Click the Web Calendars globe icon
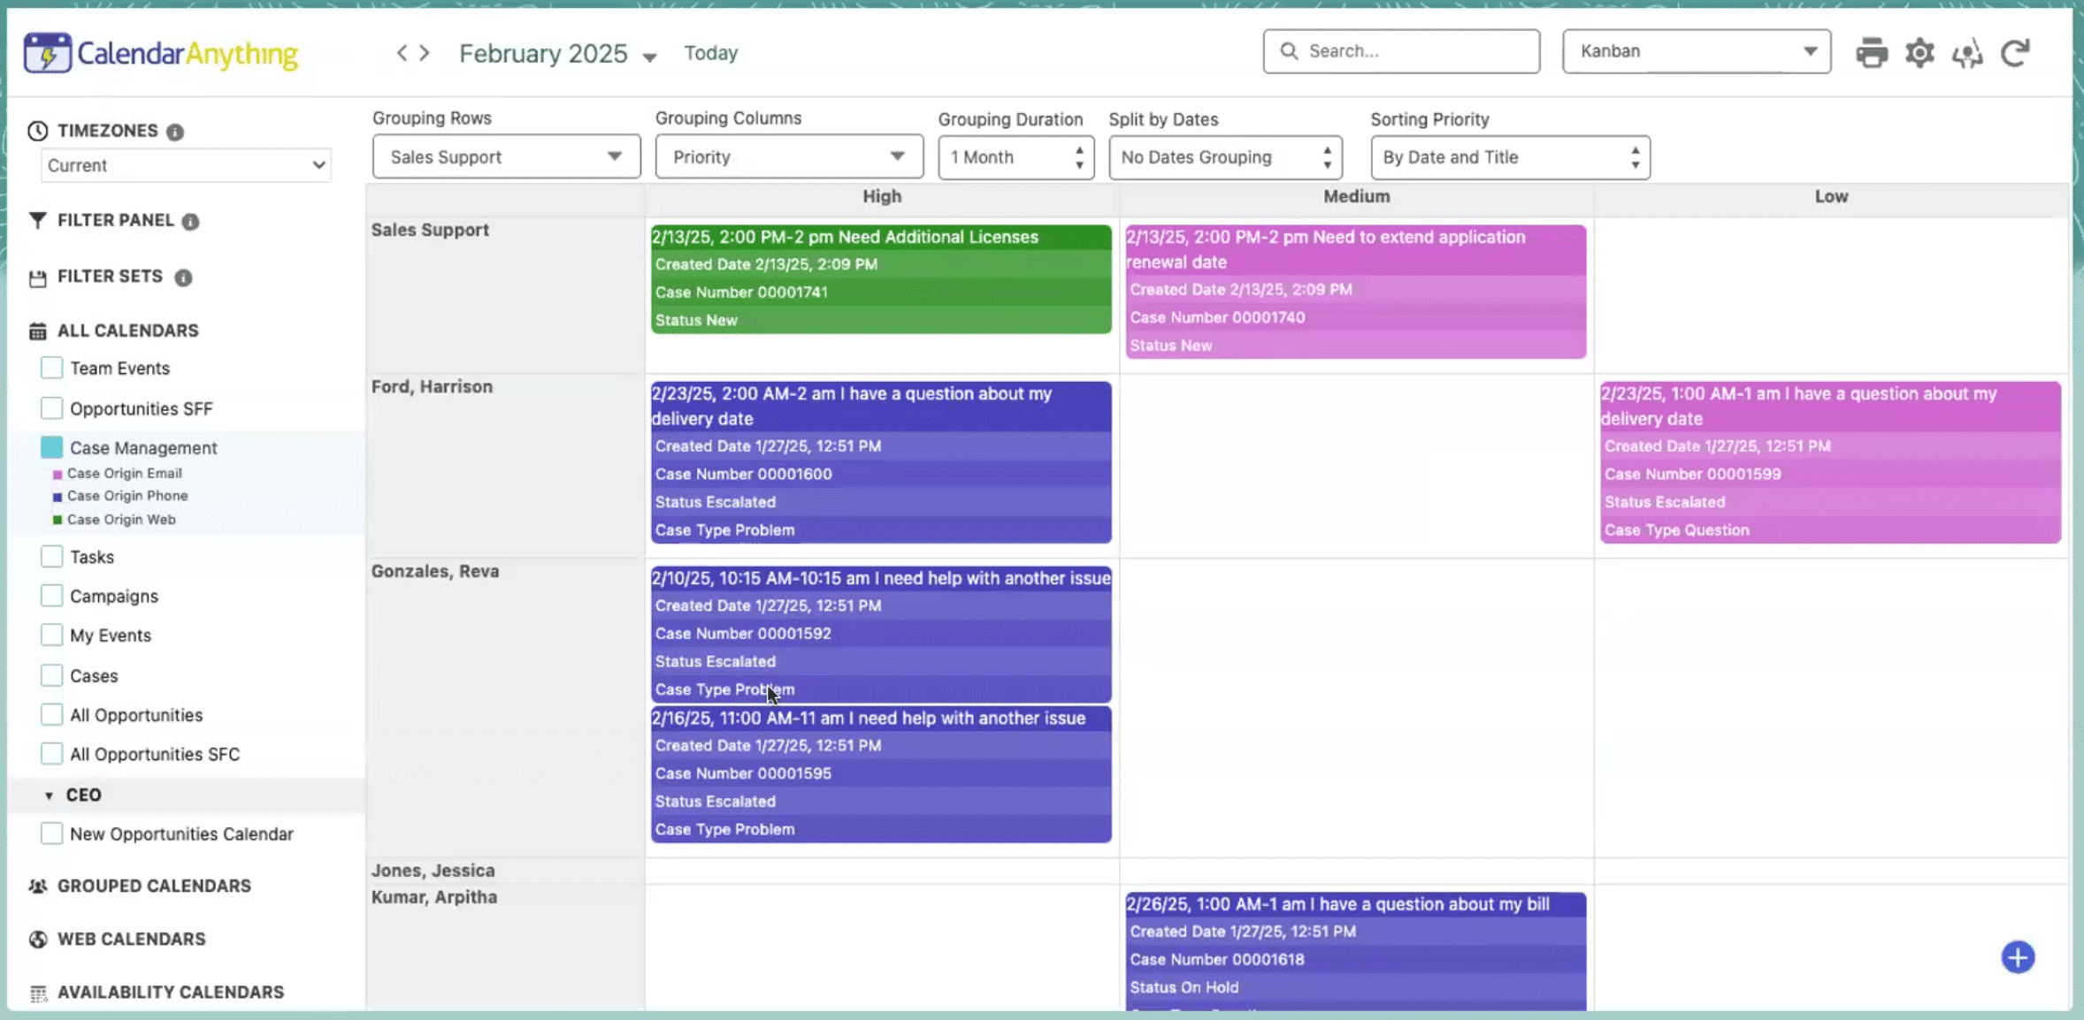2084x1020 pixels. click(x=37, y=940)
